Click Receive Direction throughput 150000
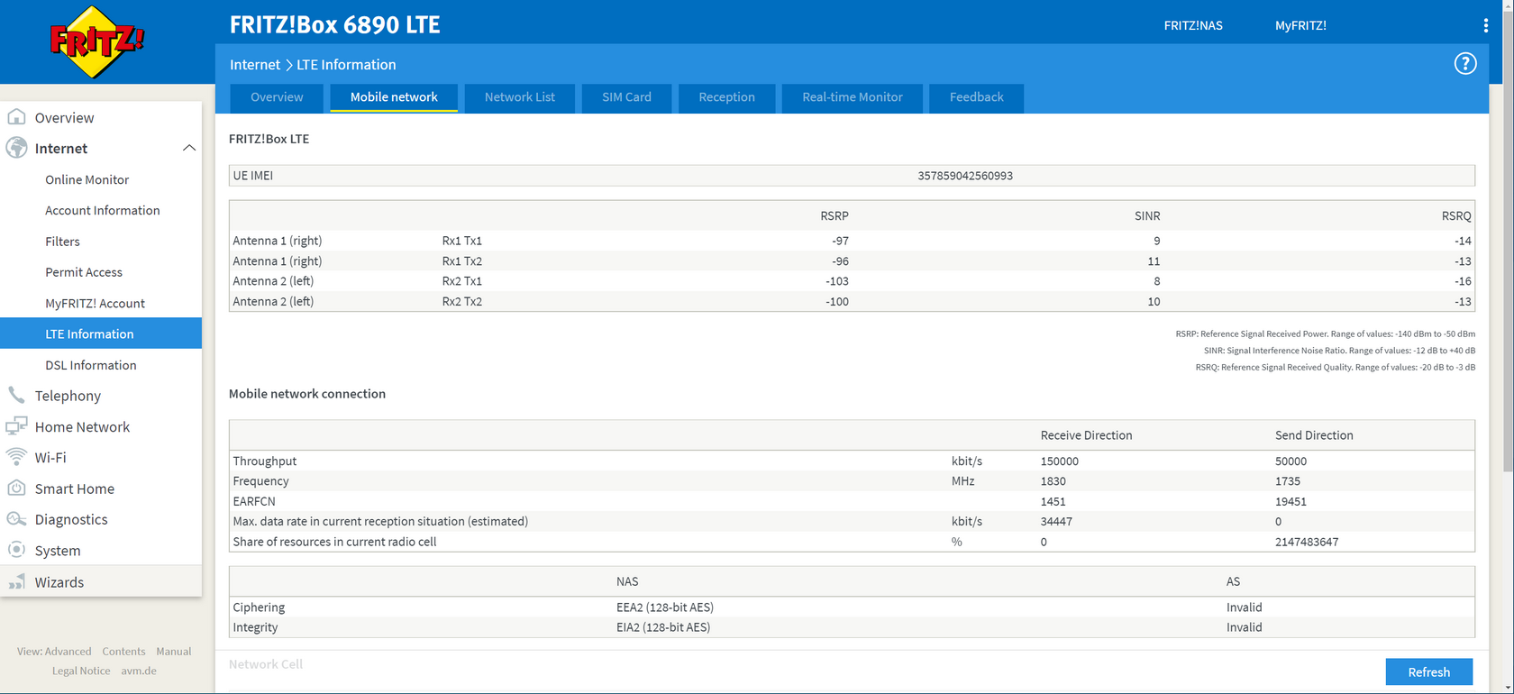This screenshot has height=694, width=1514. (1060, 461)
